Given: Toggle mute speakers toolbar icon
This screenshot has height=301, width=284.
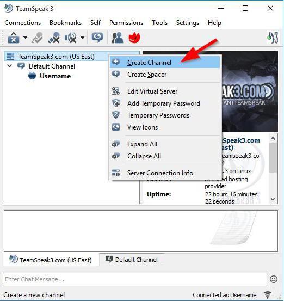Looking at the screenshot, I should [x=71, y=38].
